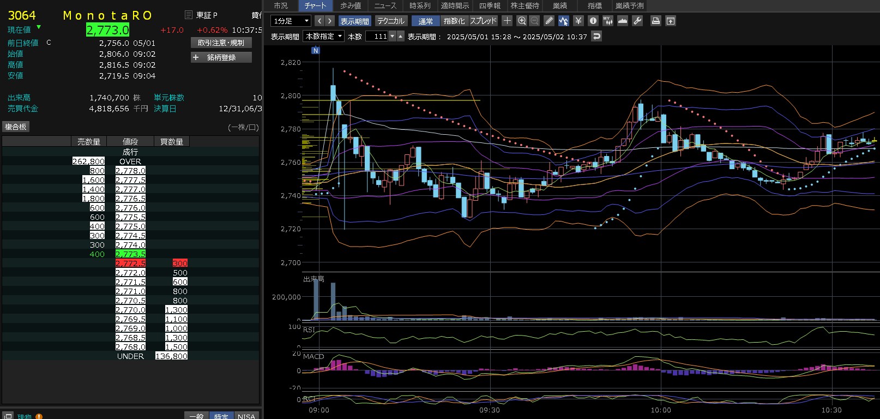
Task: Click the 取引注意・規制 button
Action: pyautogui.click(x=221, y=43)
